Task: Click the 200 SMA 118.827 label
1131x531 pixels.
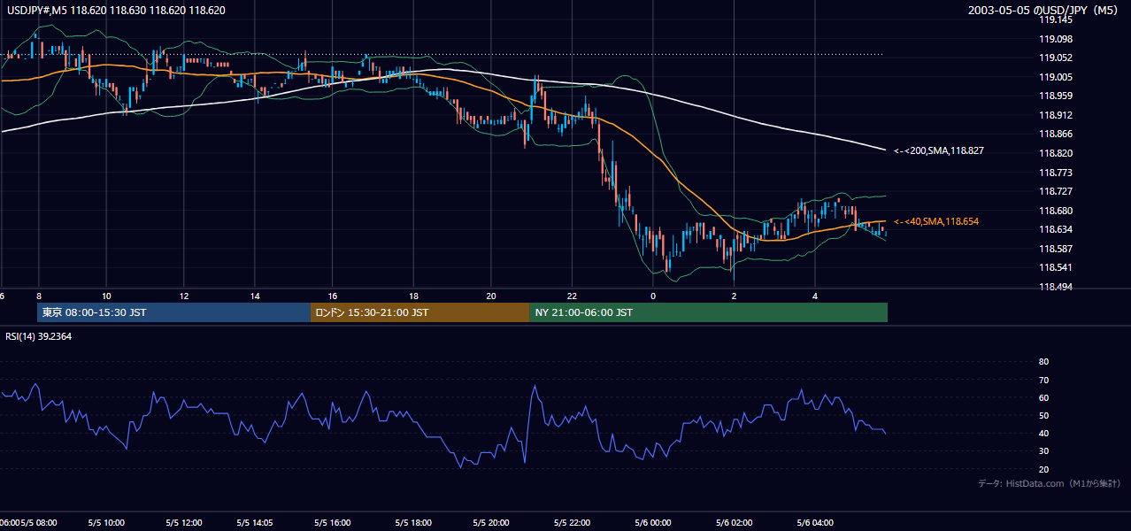Action: [x=938, y=151]
